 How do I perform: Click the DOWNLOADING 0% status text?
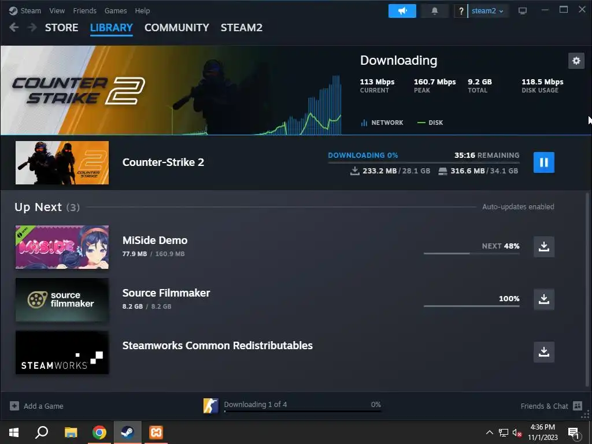(363, 155)
